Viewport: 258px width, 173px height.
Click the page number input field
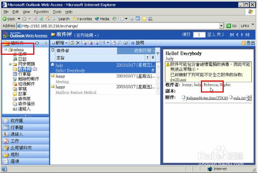[199, 35]
